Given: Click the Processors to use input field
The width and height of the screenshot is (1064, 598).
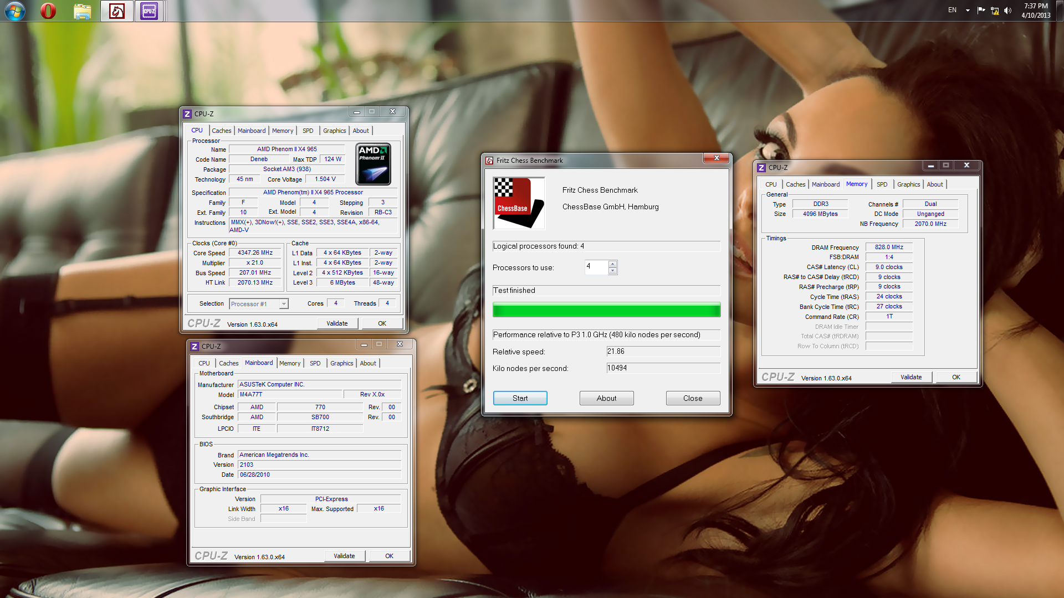Looking at the screenshot, I should coord(596,267).
